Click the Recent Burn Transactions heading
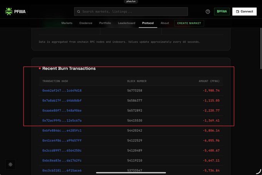This screenshot has width=262, height=175. (x=69, y=69)
